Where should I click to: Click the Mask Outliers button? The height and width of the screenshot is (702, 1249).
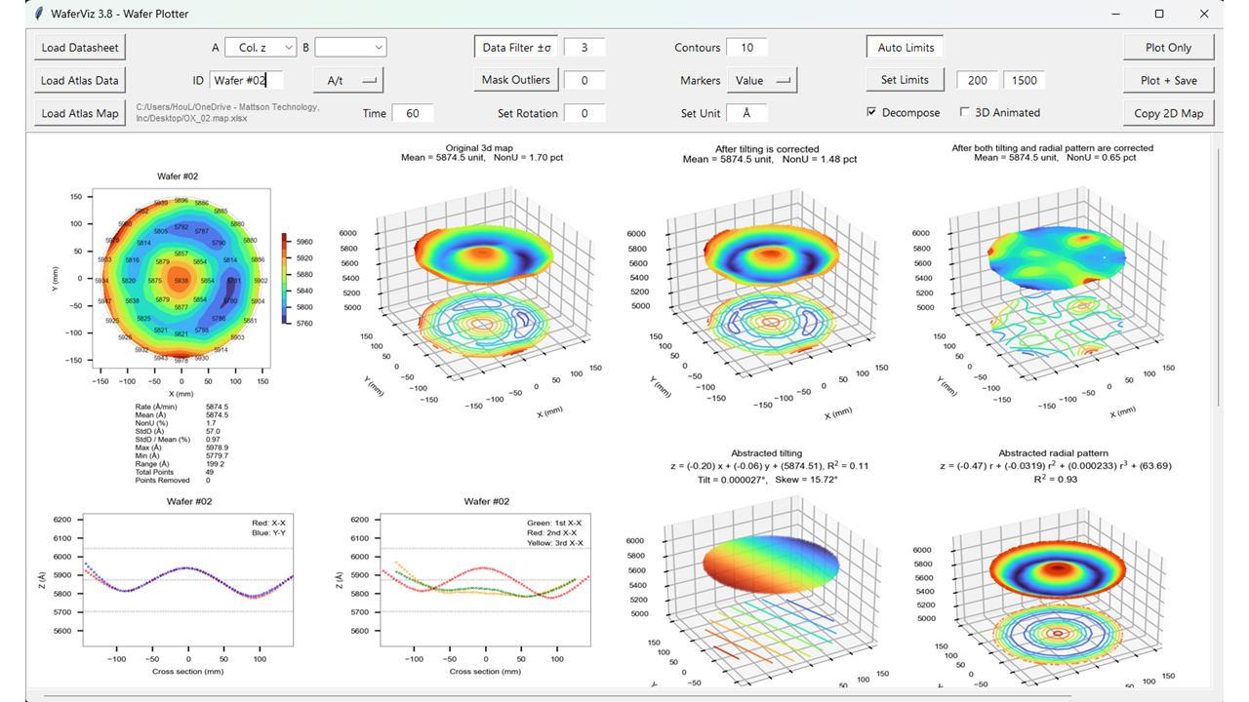[516, 80]
